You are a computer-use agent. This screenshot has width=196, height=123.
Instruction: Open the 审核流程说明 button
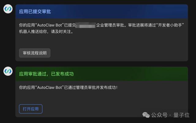coord(35,53)
